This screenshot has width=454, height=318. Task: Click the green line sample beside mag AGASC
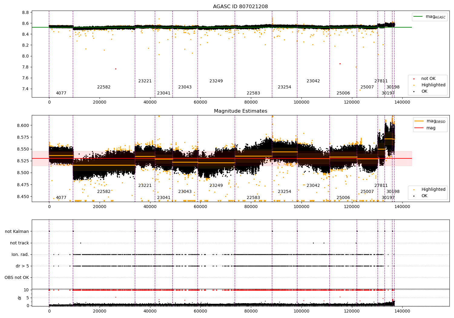tap(418, 17)
